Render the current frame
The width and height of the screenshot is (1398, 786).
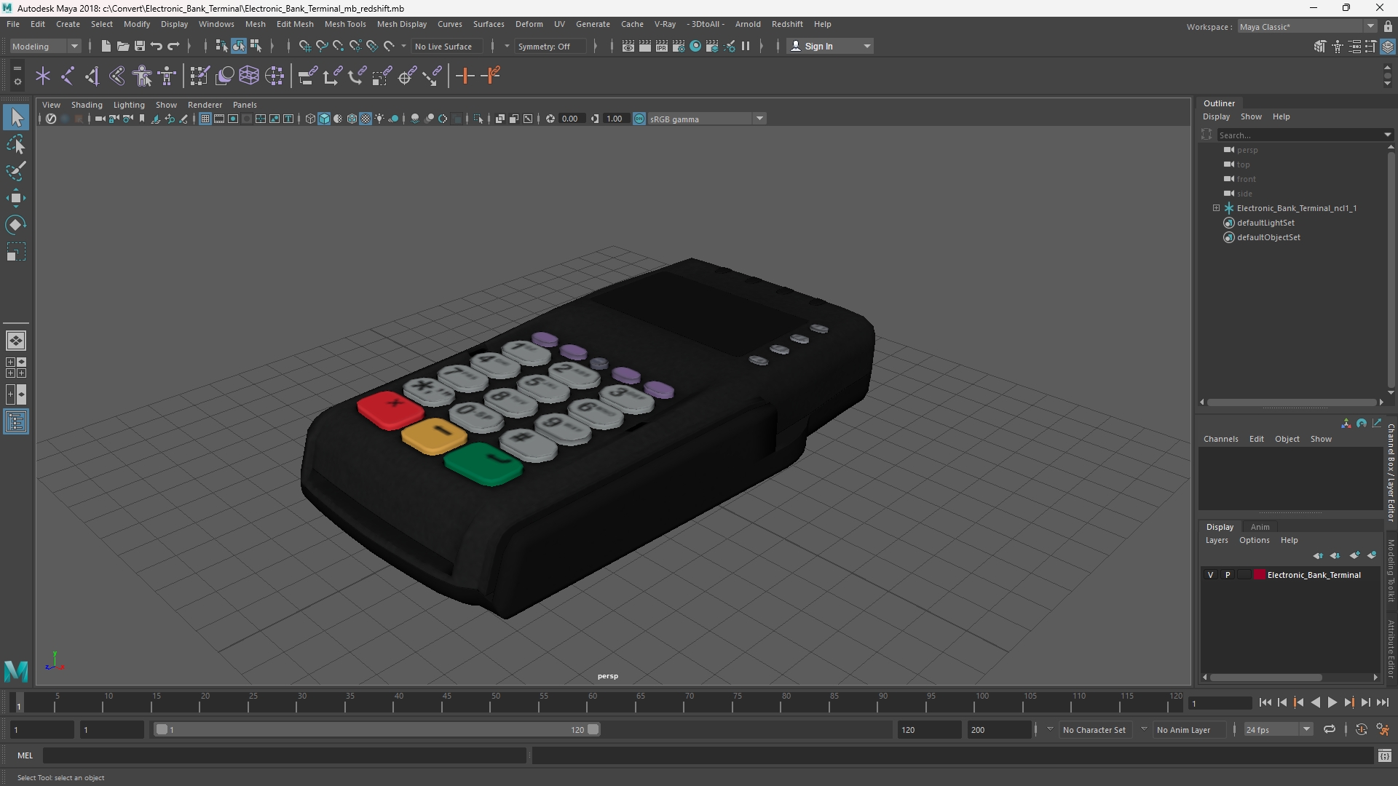(644, 46)
